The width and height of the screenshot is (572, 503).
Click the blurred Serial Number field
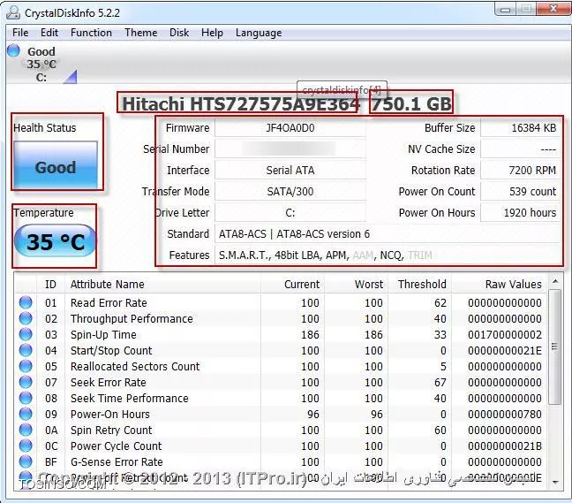click(x=290, y=149)
